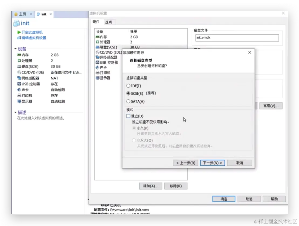Click home icon on 主页 tab
299x226 pixels.
tap(16, 14)
